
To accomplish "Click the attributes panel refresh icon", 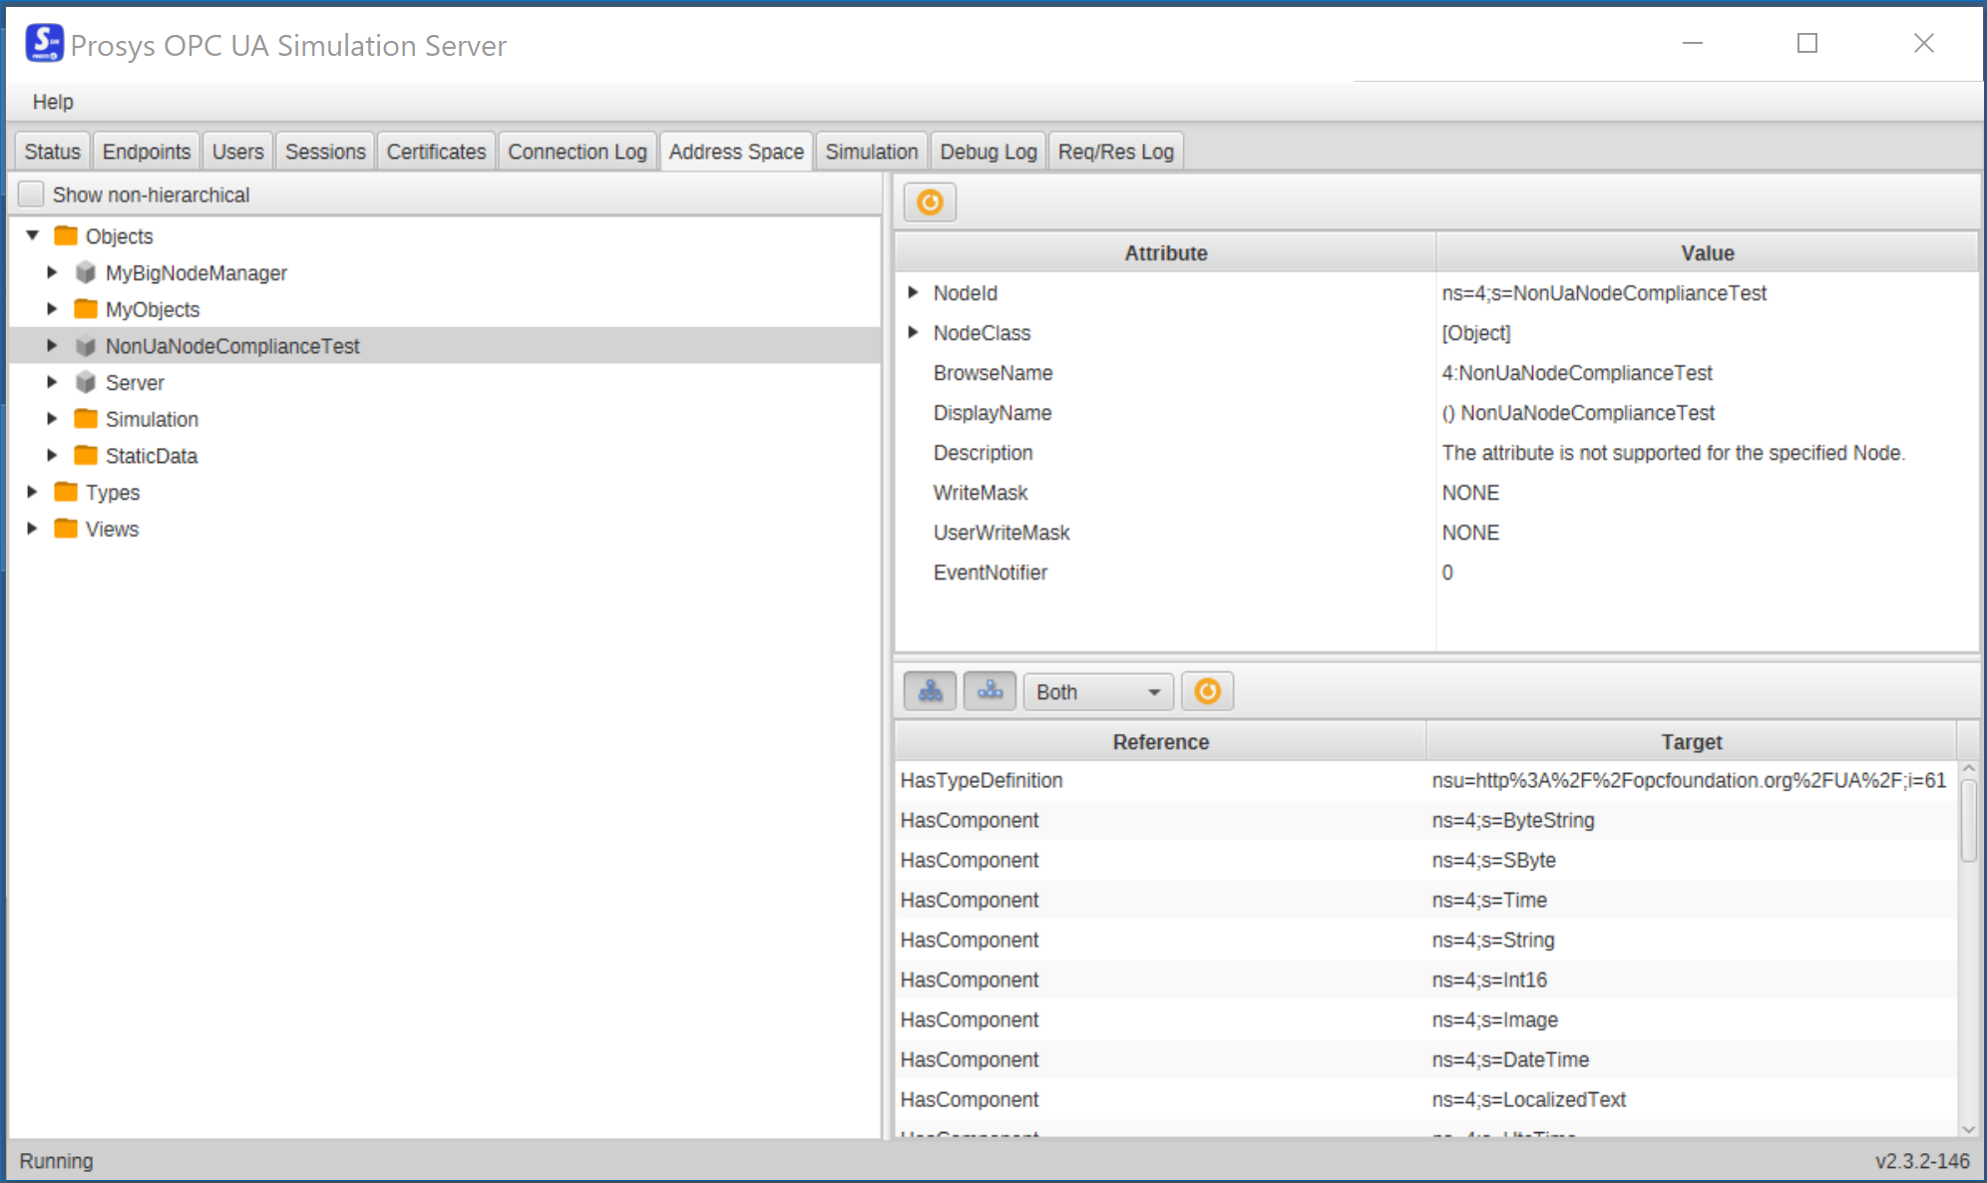I will pyautogui.click(x=929, y=202).
